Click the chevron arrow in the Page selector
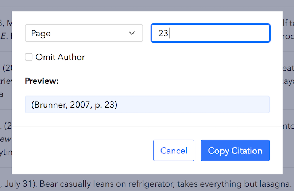Viewport: 294px width, 191px height. (132, 33)
